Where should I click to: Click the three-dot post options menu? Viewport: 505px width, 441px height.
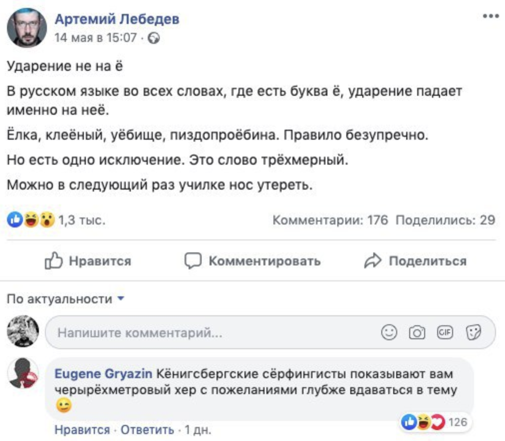point(491,16)
